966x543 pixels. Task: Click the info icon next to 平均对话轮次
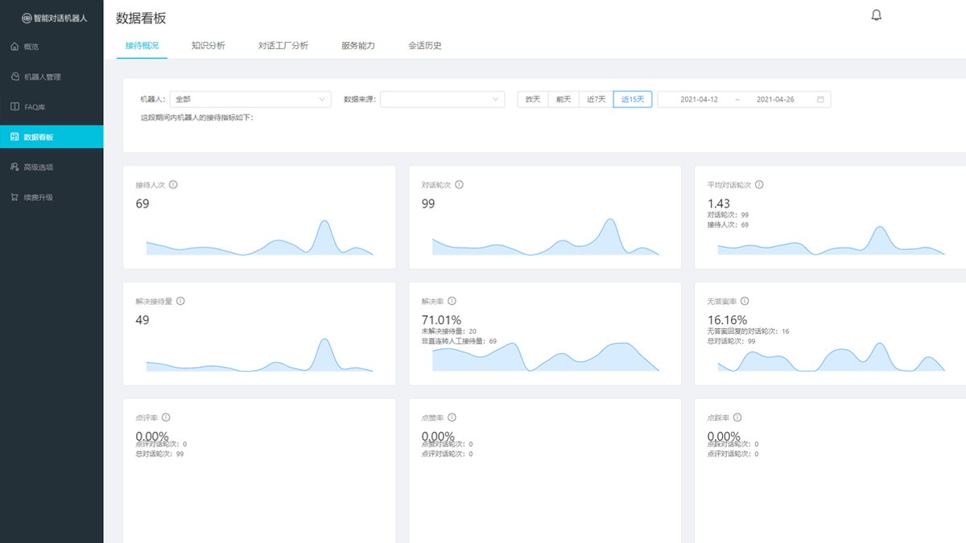click(x=759, y=184)
